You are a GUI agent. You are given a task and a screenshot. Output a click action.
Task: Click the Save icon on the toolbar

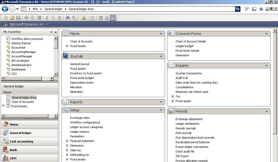click(x=18, y=18)
